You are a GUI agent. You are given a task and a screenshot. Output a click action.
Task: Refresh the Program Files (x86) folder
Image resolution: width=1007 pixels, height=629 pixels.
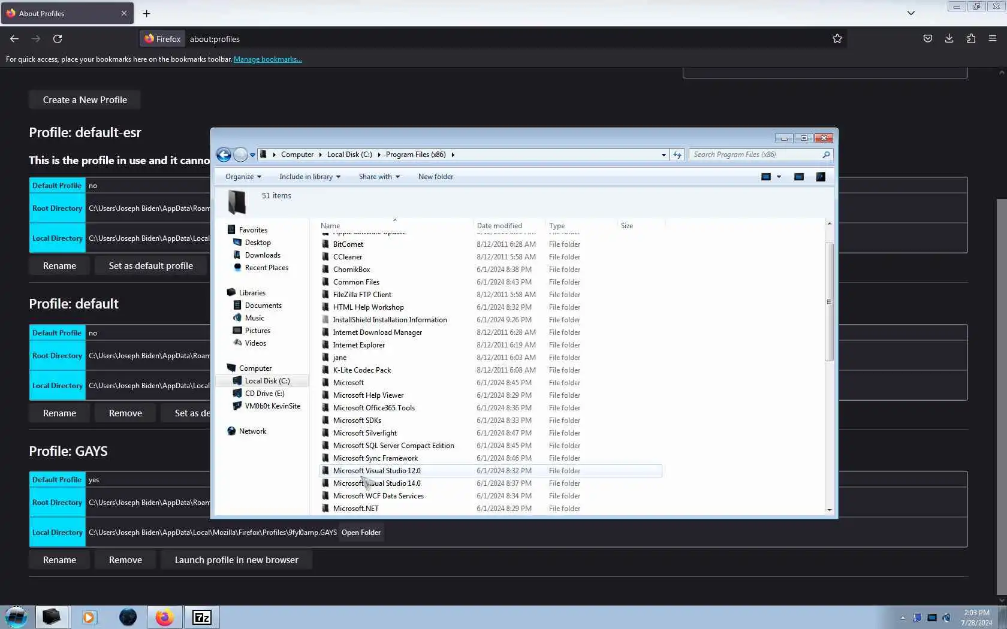(677, 155)
